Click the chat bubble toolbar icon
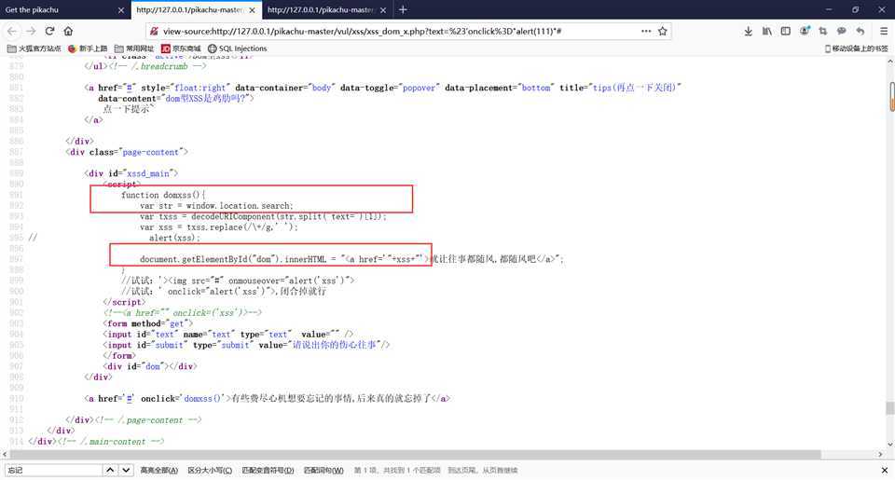Image resolution: width=895 pixels, height=480 pixels. click(x=841, y=31)
